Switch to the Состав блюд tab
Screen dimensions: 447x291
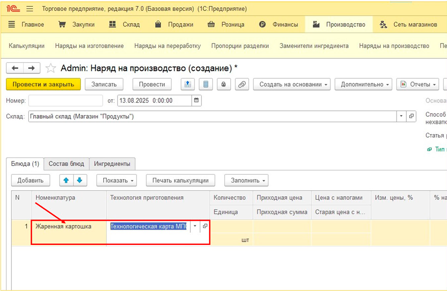pyautogui.click(x=66, y=164)
